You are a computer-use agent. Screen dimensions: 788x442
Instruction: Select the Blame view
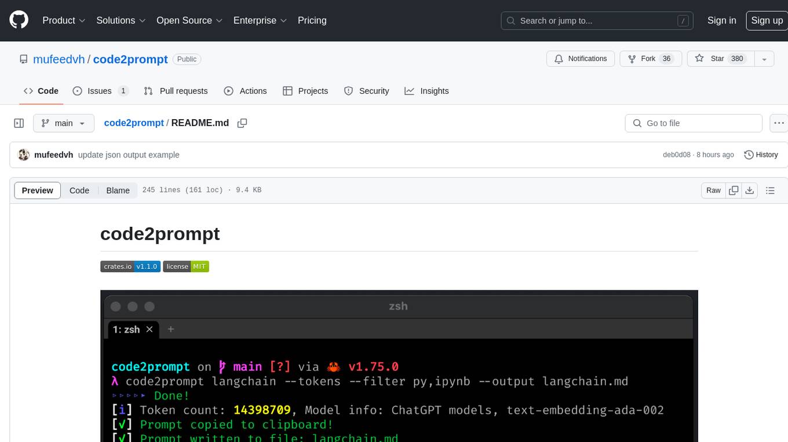tap(118, 190)
